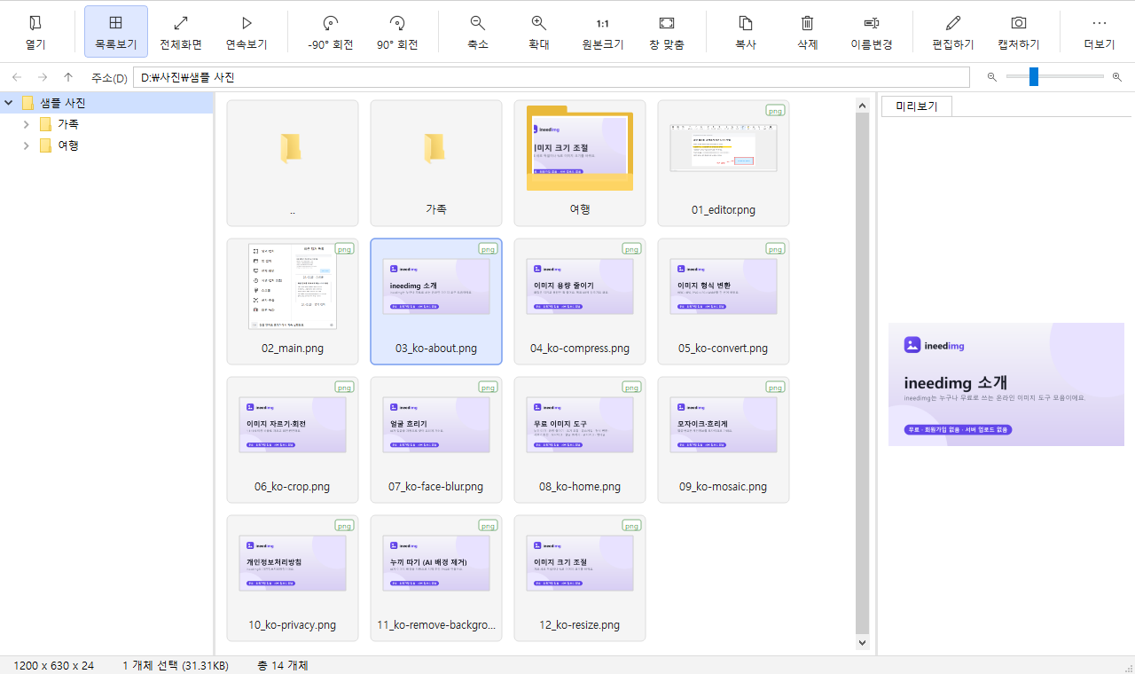Switch to 전체화면 fullscreen mode
This screenshot has height=674, width=1135.
[181, 32]
